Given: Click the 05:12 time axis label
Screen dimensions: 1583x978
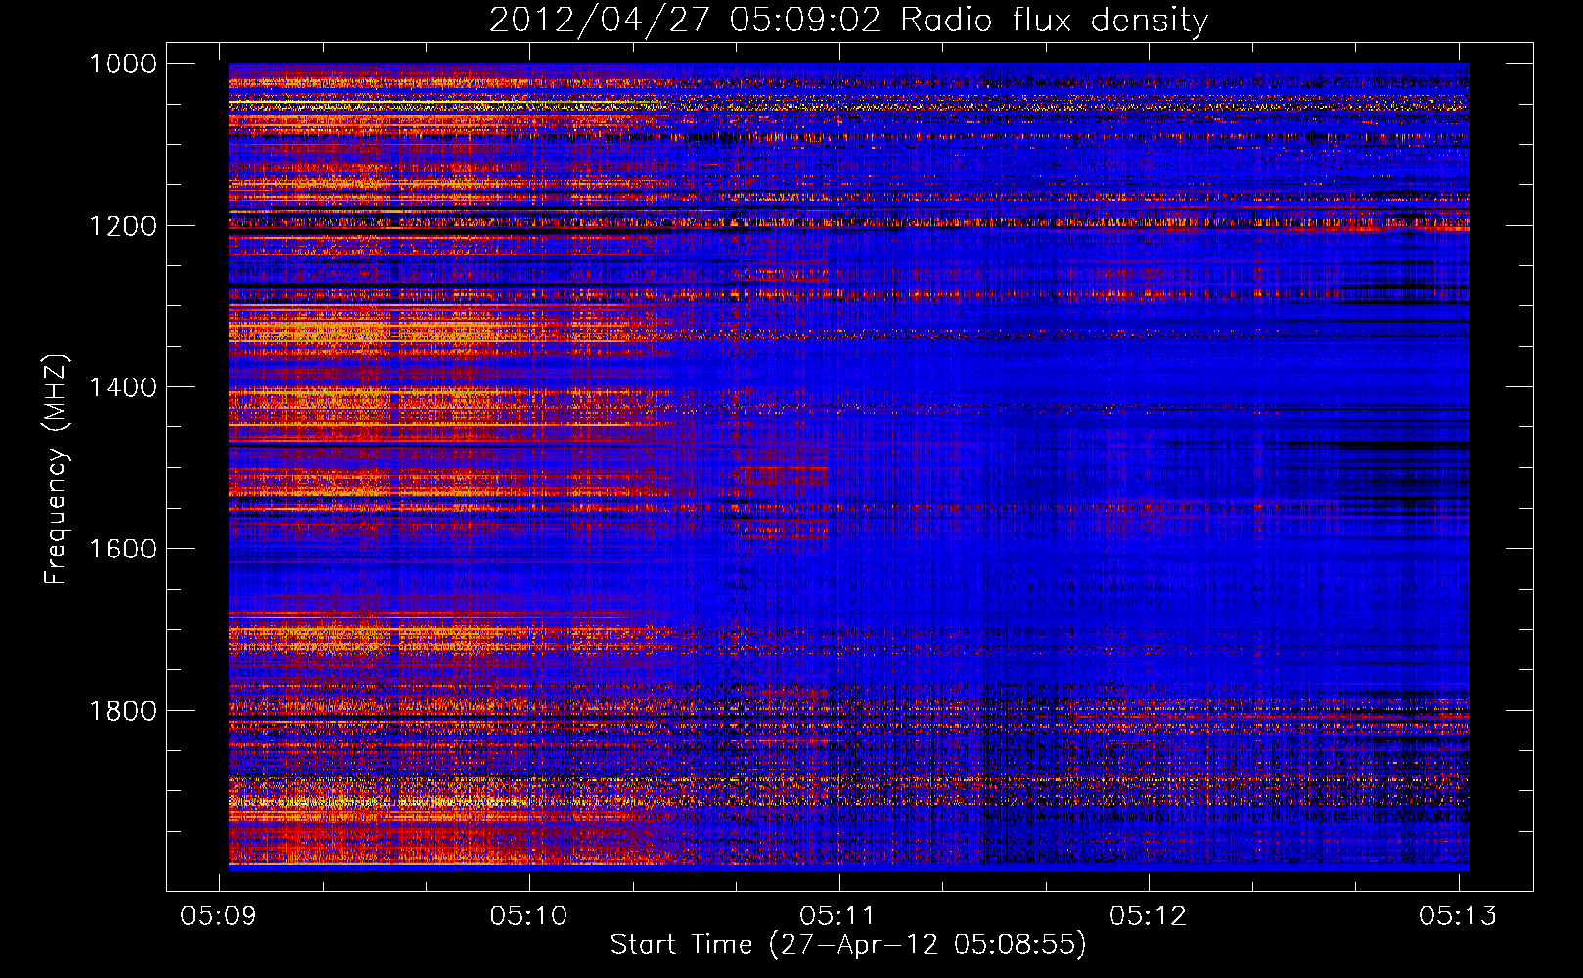Looking at the screenshot, I should pyautogui.click(x=1148, y=915).
